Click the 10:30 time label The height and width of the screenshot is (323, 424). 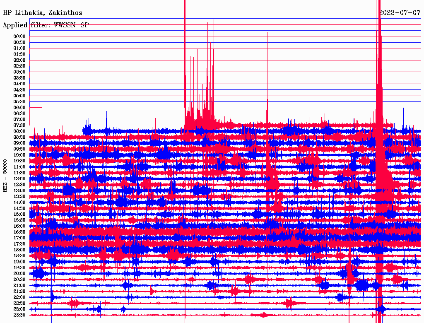[19, 161]
